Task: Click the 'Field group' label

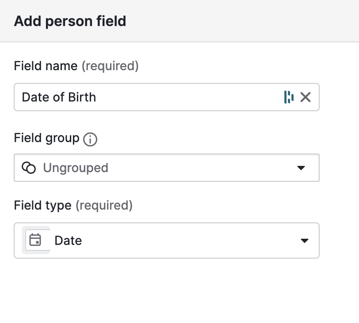Action: pyautogui.click(x=46, y=138)
